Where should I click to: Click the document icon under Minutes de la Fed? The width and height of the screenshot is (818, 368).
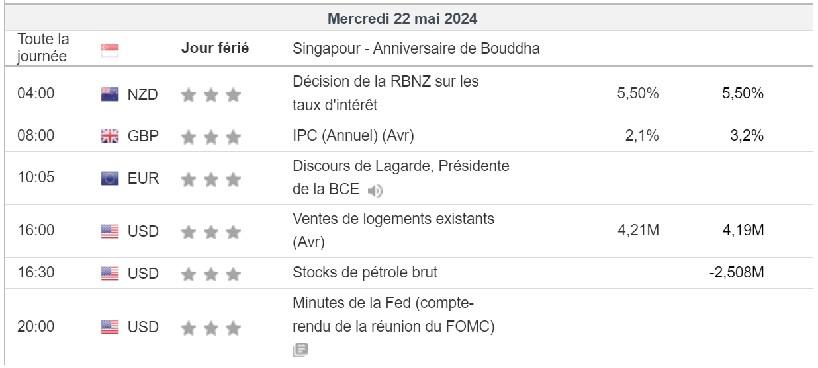click(300, 350)
